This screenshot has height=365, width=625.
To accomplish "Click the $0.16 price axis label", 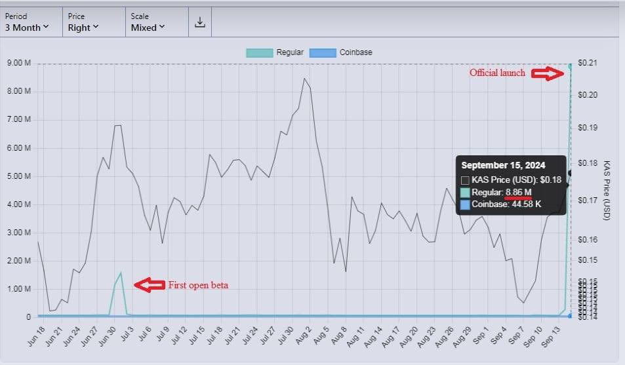I will 588,239.
